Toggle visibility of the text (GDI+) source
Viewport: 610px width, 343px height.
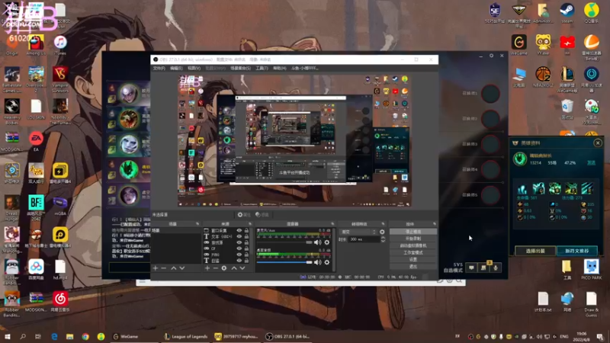(239, 236)
